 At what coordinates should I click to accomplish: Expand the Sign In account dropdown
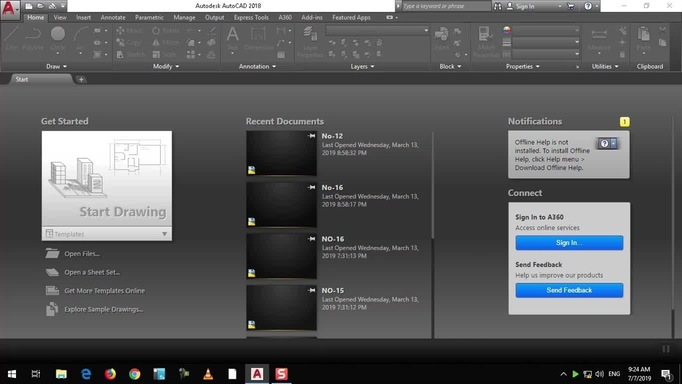(559, 6)
